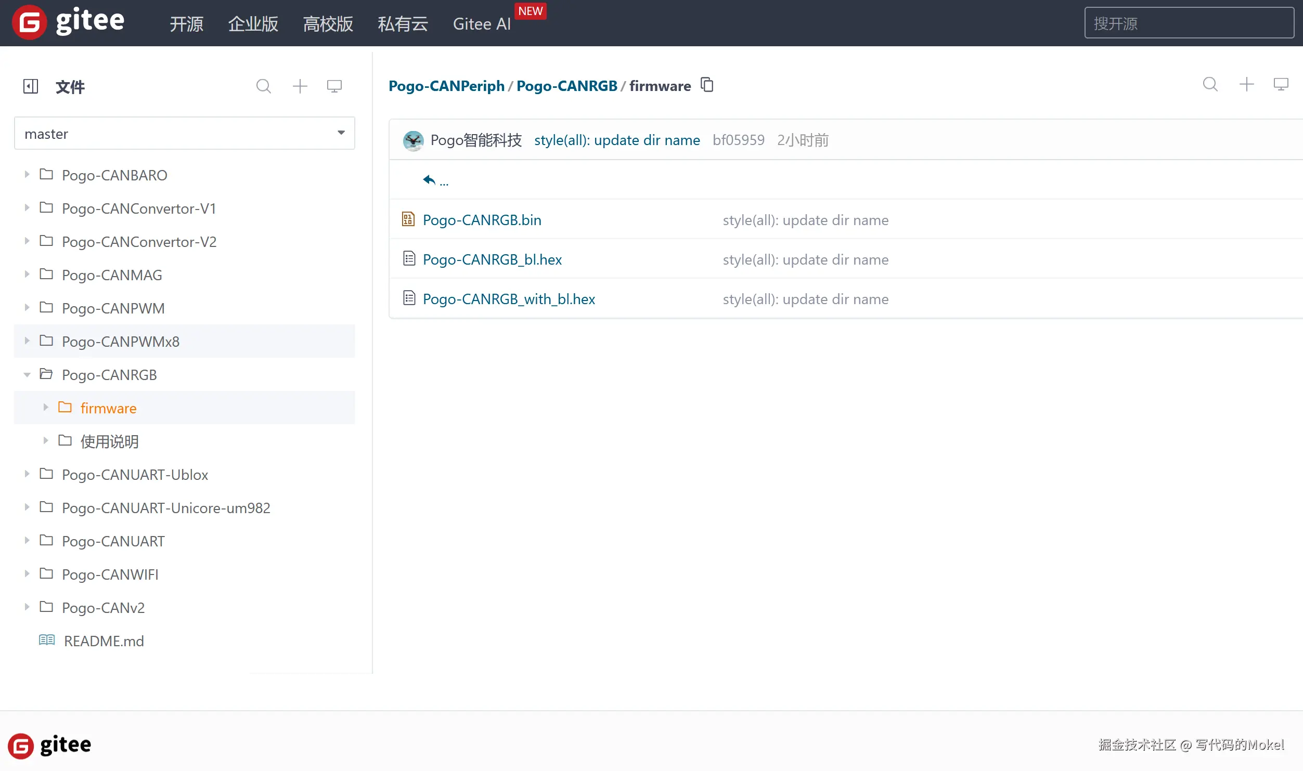The height and width of the screenshot is (771, 1303).
Task: Click the top-right monitor icon in file view
Action: pos(1281,85)
